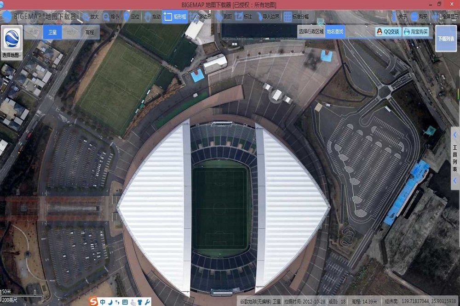Click the 经纬度 coordinates status entry

(x=421, y=301)
